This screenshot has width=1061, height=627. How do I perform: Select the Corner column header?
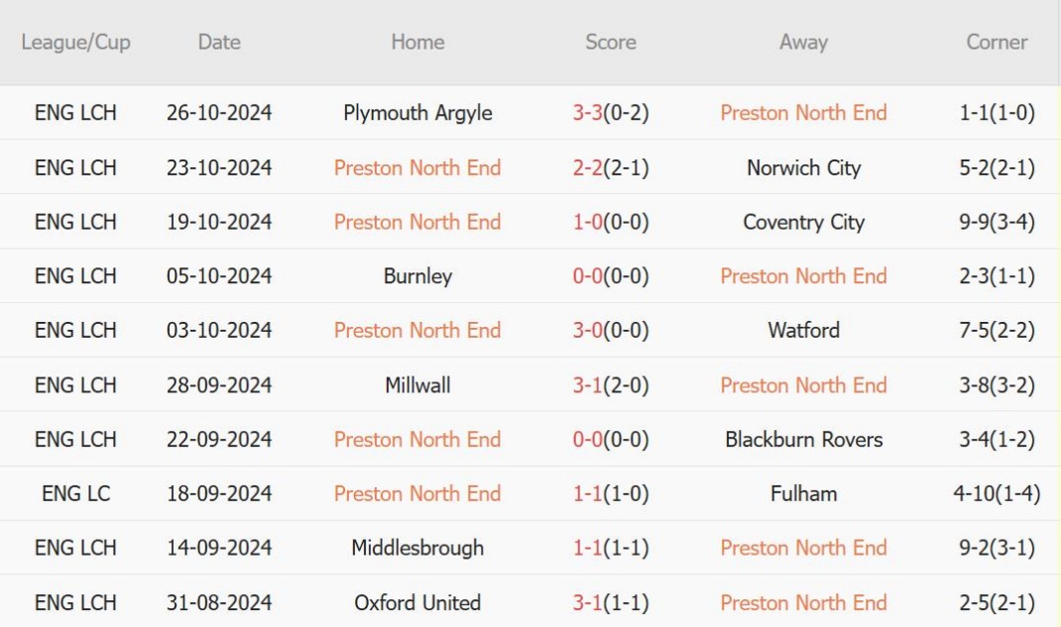click(x=998, y=43)
